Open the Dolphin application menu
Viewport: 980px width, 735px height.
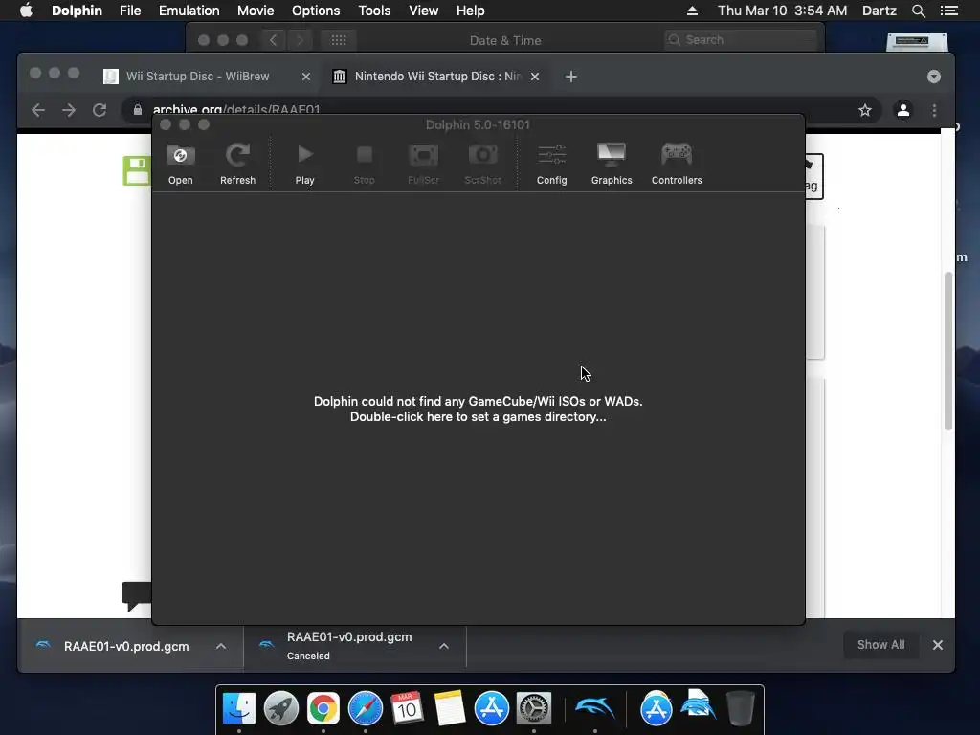point(77,11)
